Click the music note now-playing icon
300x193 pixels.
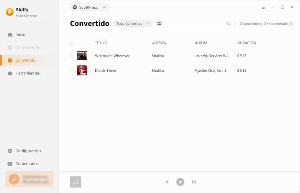(76, 182)
